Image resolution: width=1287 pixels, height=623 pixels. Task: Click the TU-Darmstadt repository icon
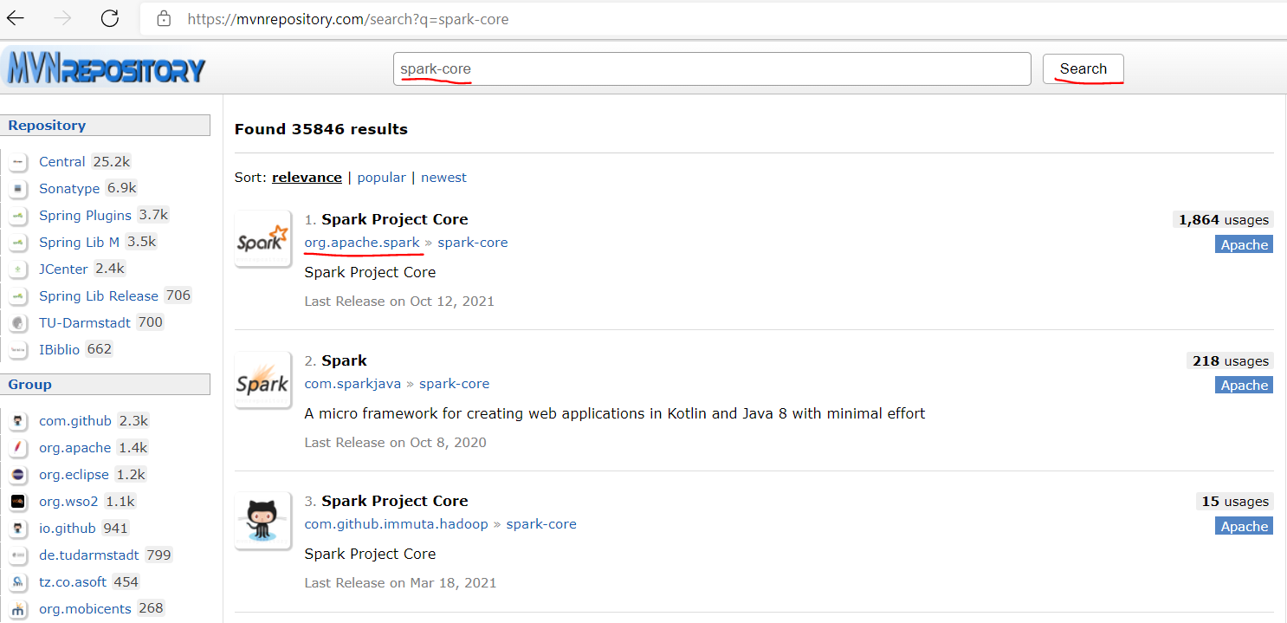pos(18,323)
